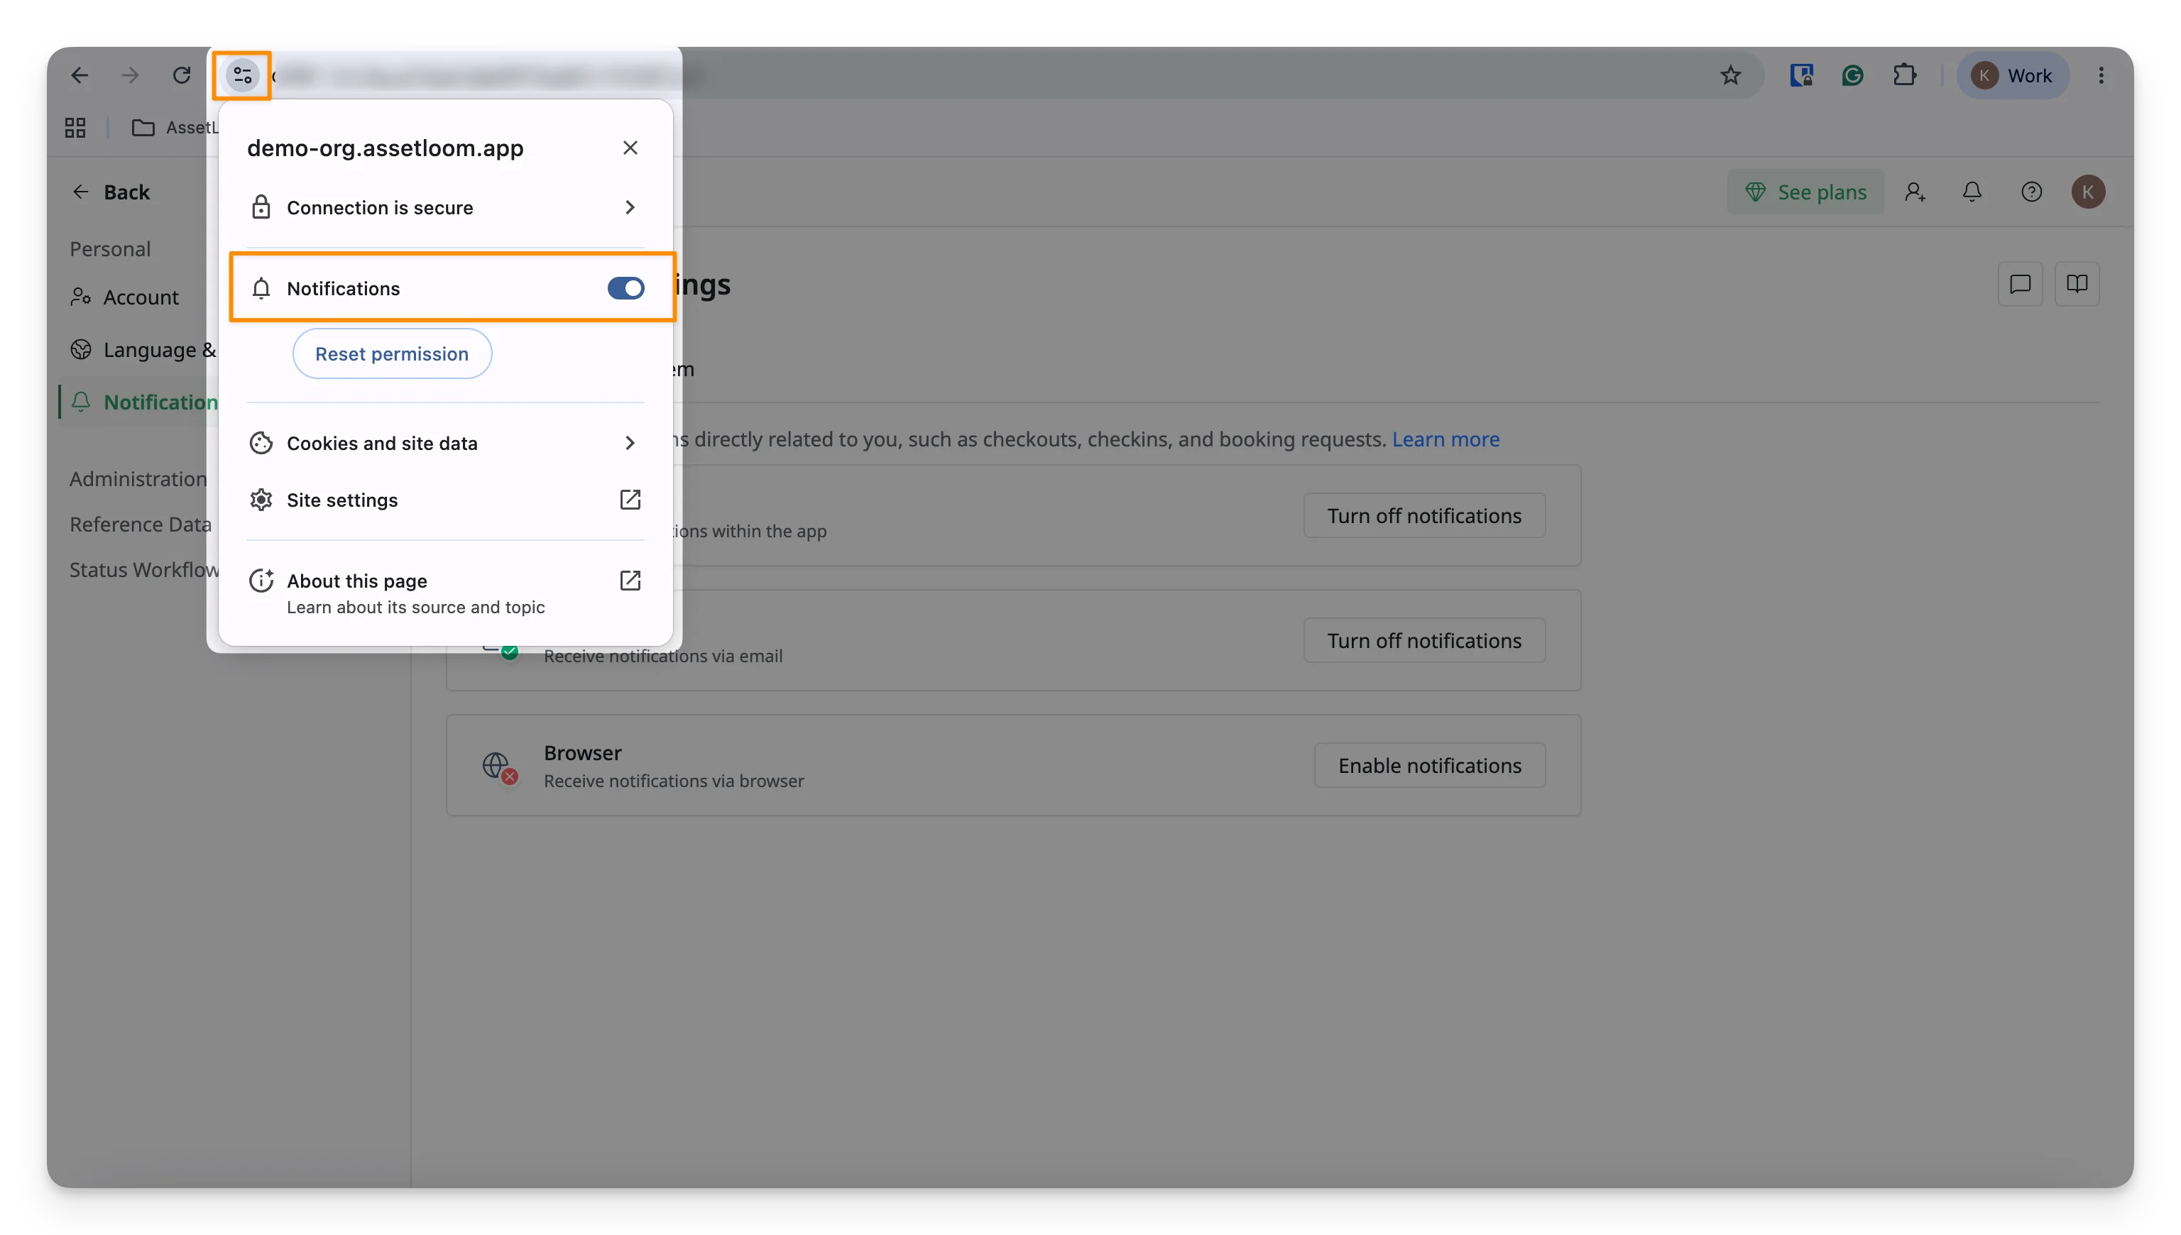The height and width of the screenshot is (1235, 2181).
Task: Click the cookie icon
Action: click(261, 443)
